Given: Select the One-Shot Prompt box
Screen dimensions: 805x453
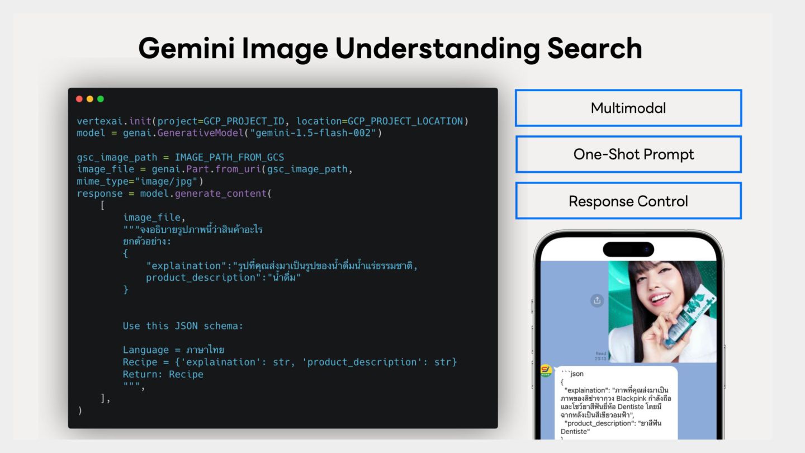Looking at the screenshot, I should pyautogui.click(x=628, y=154).
